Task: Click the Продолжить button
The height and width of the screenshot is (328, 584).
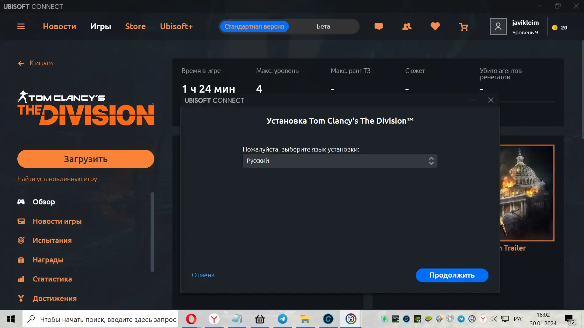Action: [x=452, y=275]
